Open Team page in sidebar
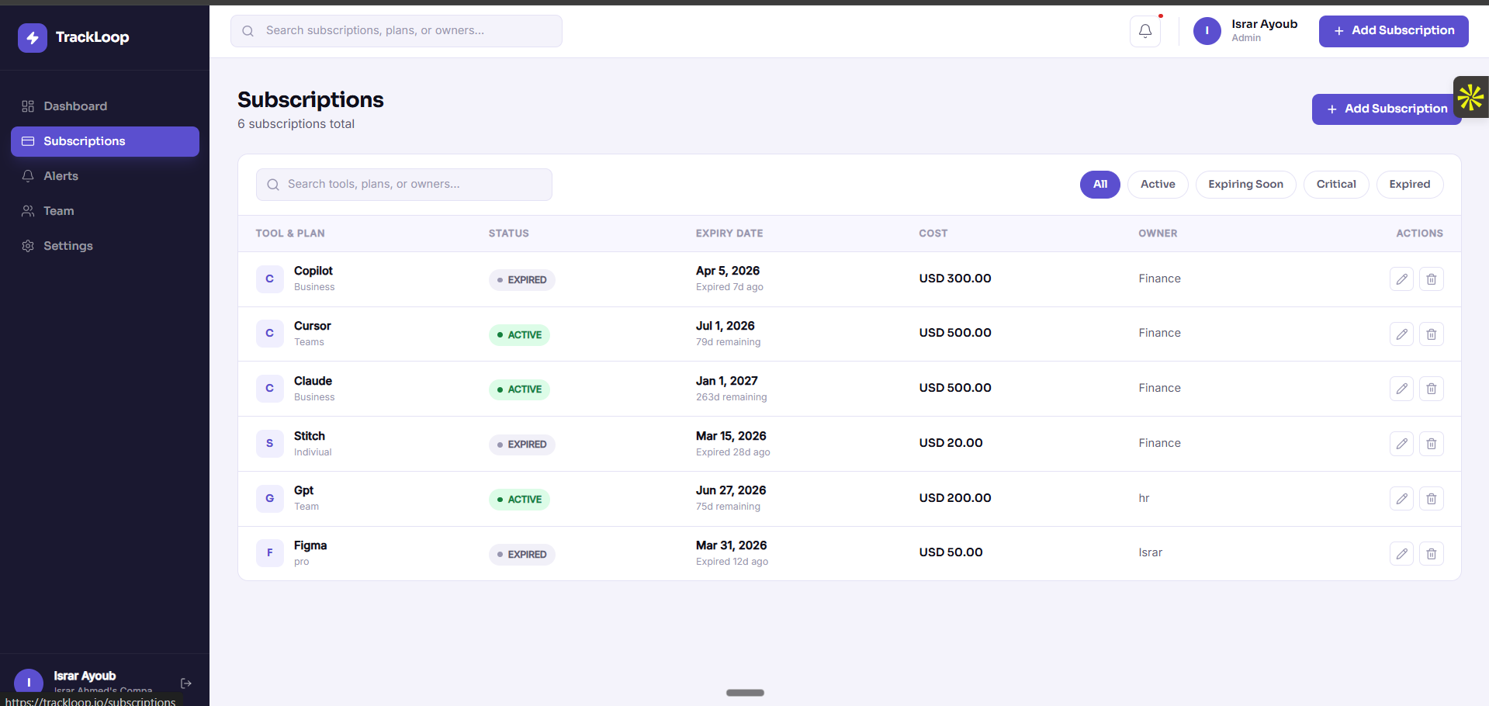This screenshot has width=1489, height=706. (x=105, y=211)
